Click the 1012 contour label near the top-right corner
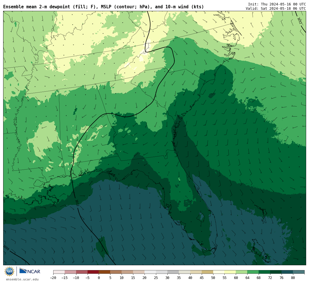The height and width of the screenshot is (283, 309). pyautogui.click(x=300, y=21)
